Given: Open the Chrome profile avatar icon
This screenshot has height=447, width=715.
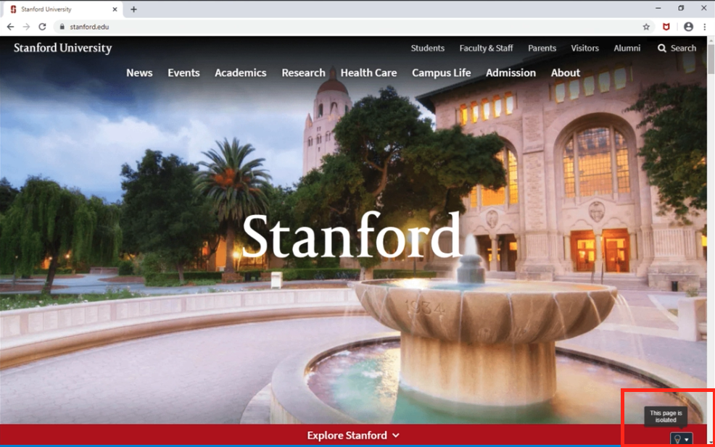Looking at the screenshot, I should 688,27.
